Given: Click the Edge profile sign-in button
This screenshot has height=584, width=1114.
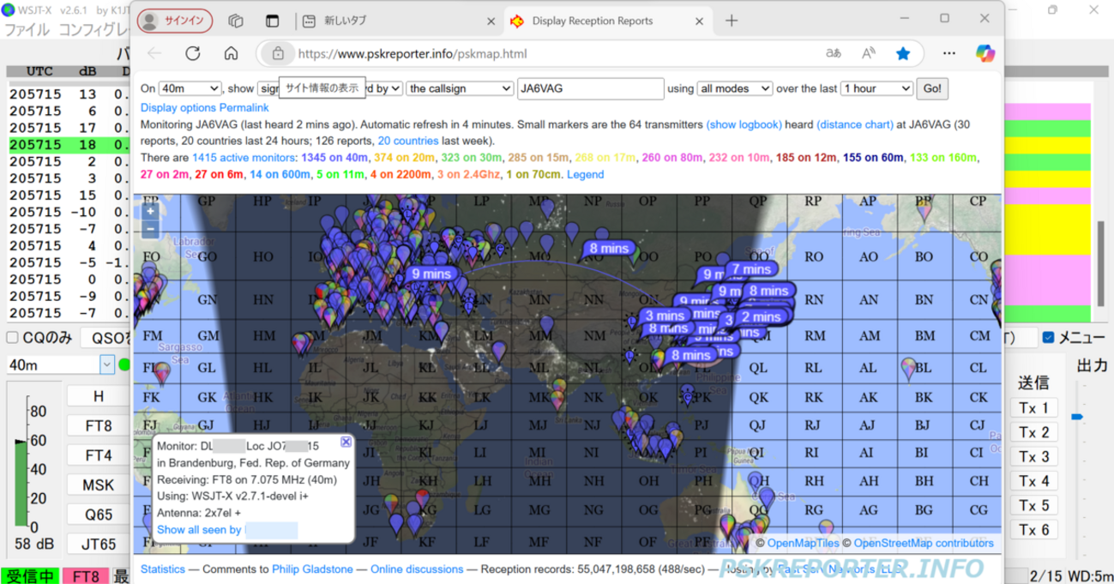Looking at the screenshot, I should click(x=177, y=21).
